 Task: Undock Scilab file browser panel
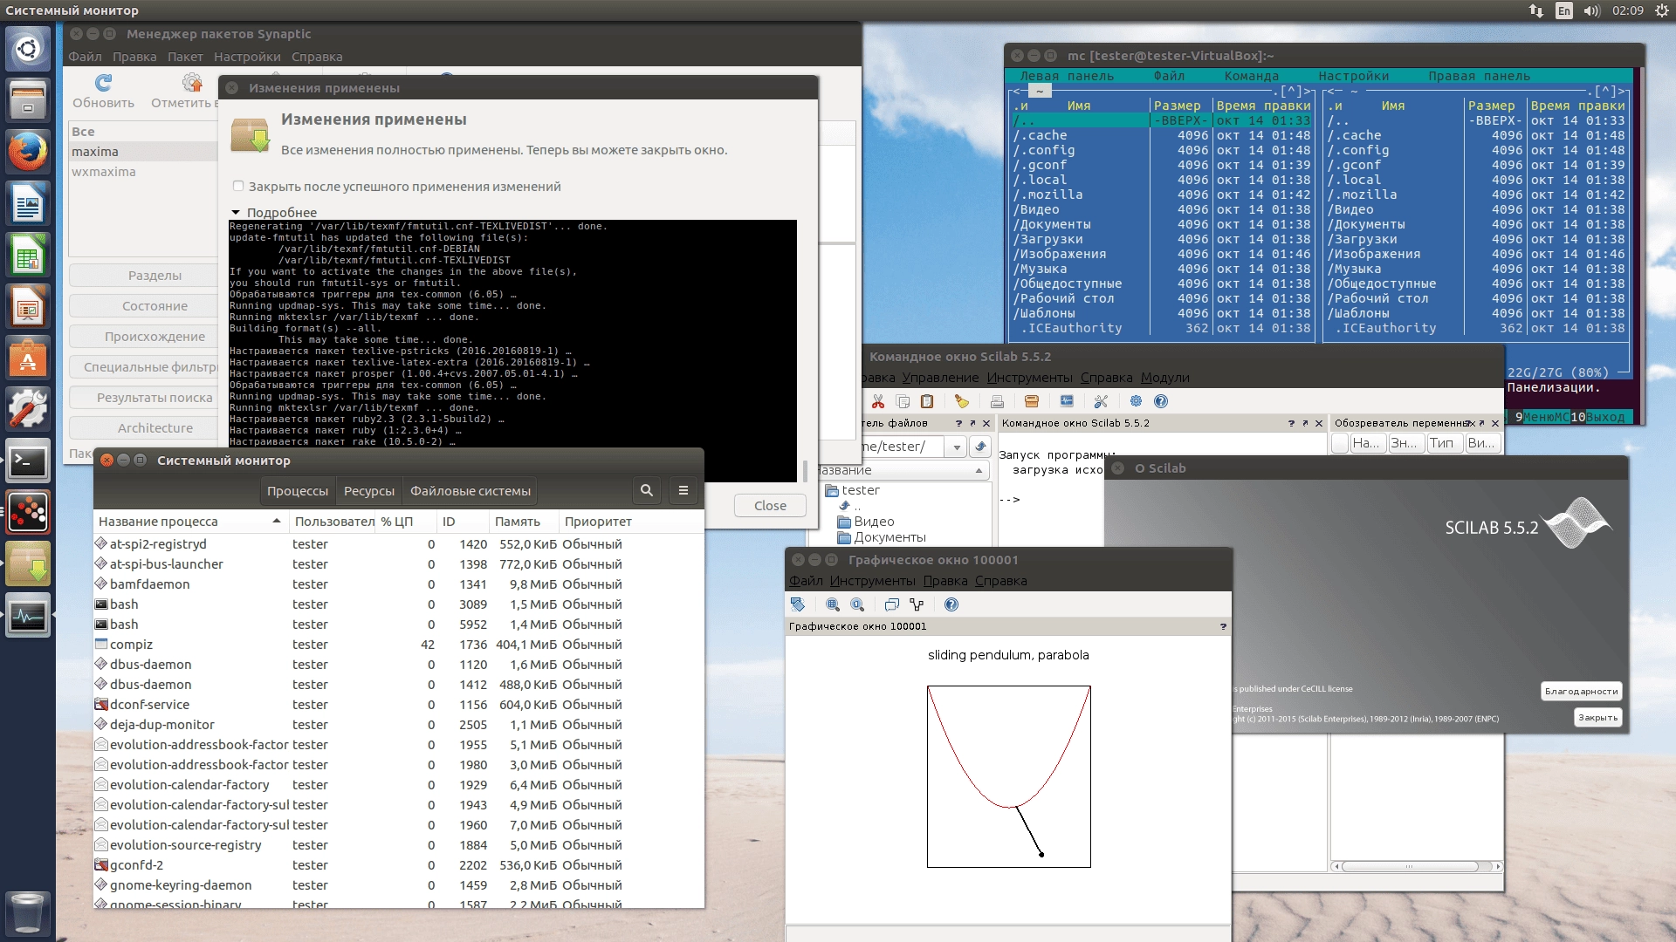click(x=972, y=423)
